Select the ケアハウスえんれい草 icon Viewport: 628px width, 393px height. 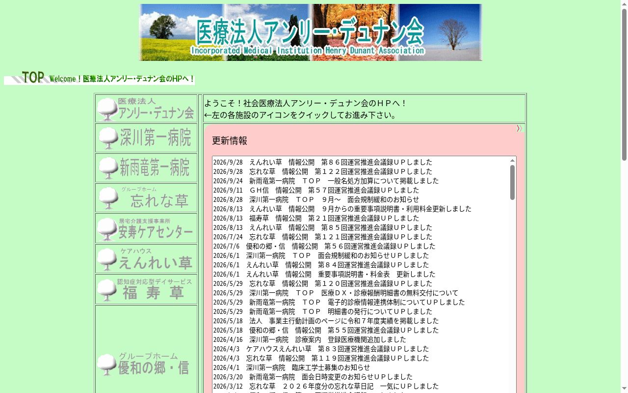pyautogui.click(x=146, y=259)
